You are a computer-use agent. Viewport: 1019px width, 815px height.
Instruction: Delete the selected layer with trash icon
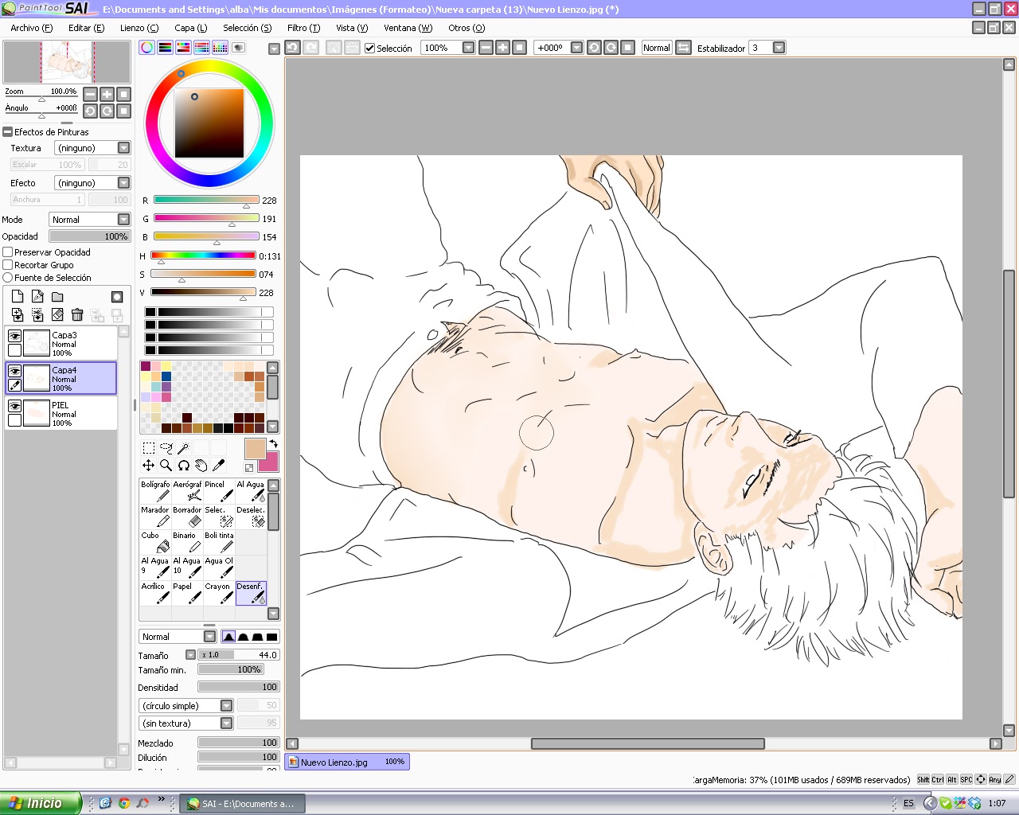click(x=77, y=314)
